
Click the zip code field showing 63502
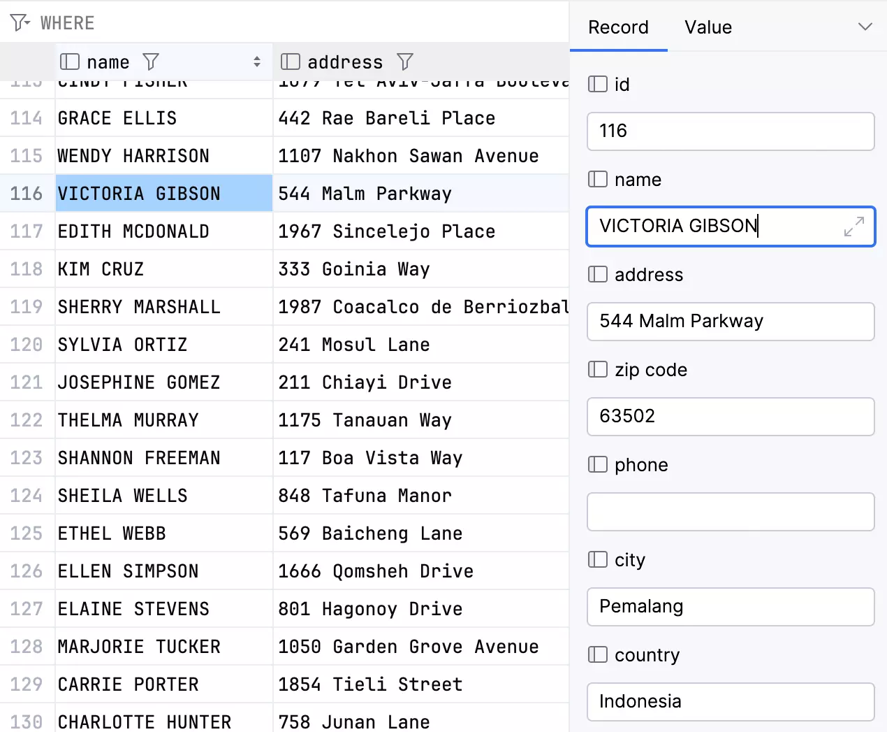coord(730,417)
